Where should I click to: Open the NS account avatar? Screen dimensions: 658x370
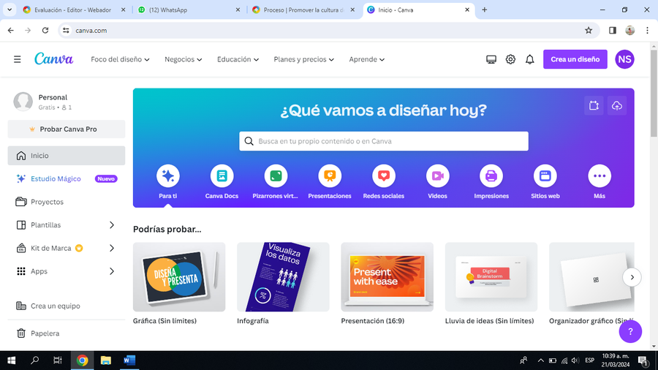(624, 59)
